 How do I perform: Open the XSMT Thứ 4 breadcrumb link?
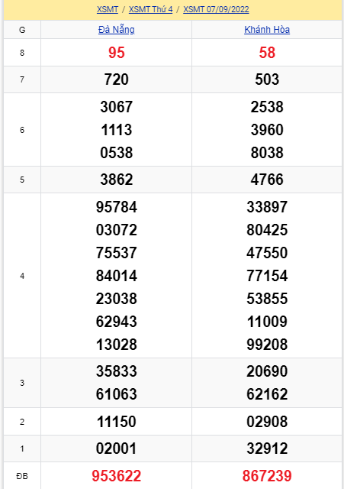click(x=151, y=9)
